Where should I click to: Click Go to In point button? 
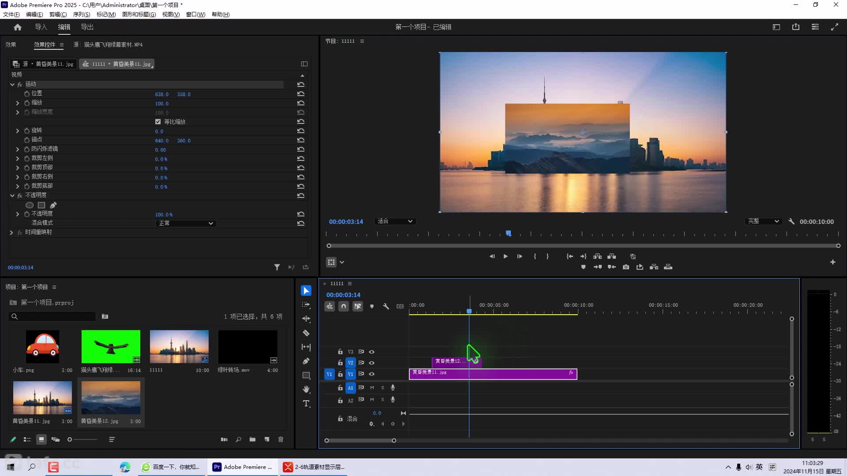[x=570, y=257]
